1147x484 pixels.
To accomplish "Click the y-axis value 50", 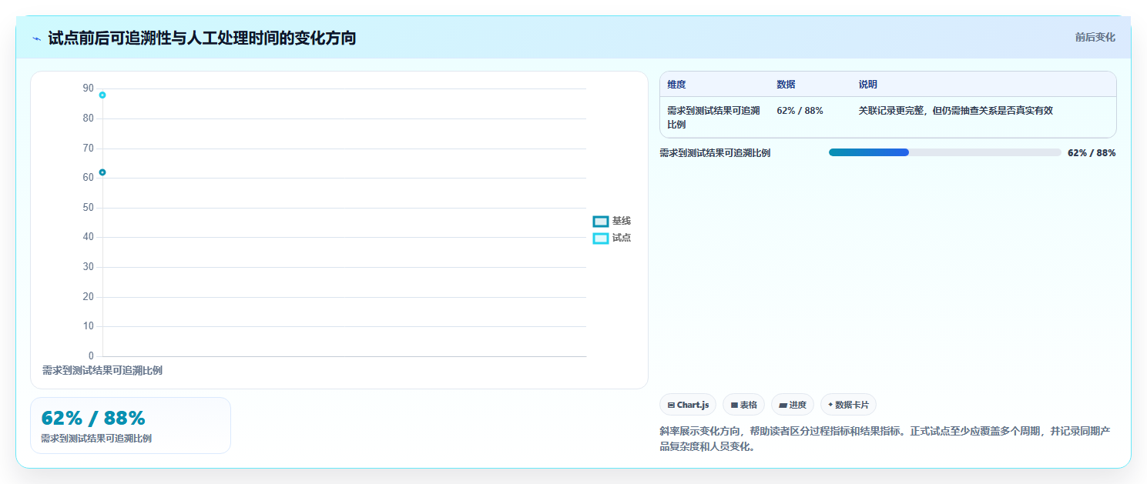I will click(88, 208).
